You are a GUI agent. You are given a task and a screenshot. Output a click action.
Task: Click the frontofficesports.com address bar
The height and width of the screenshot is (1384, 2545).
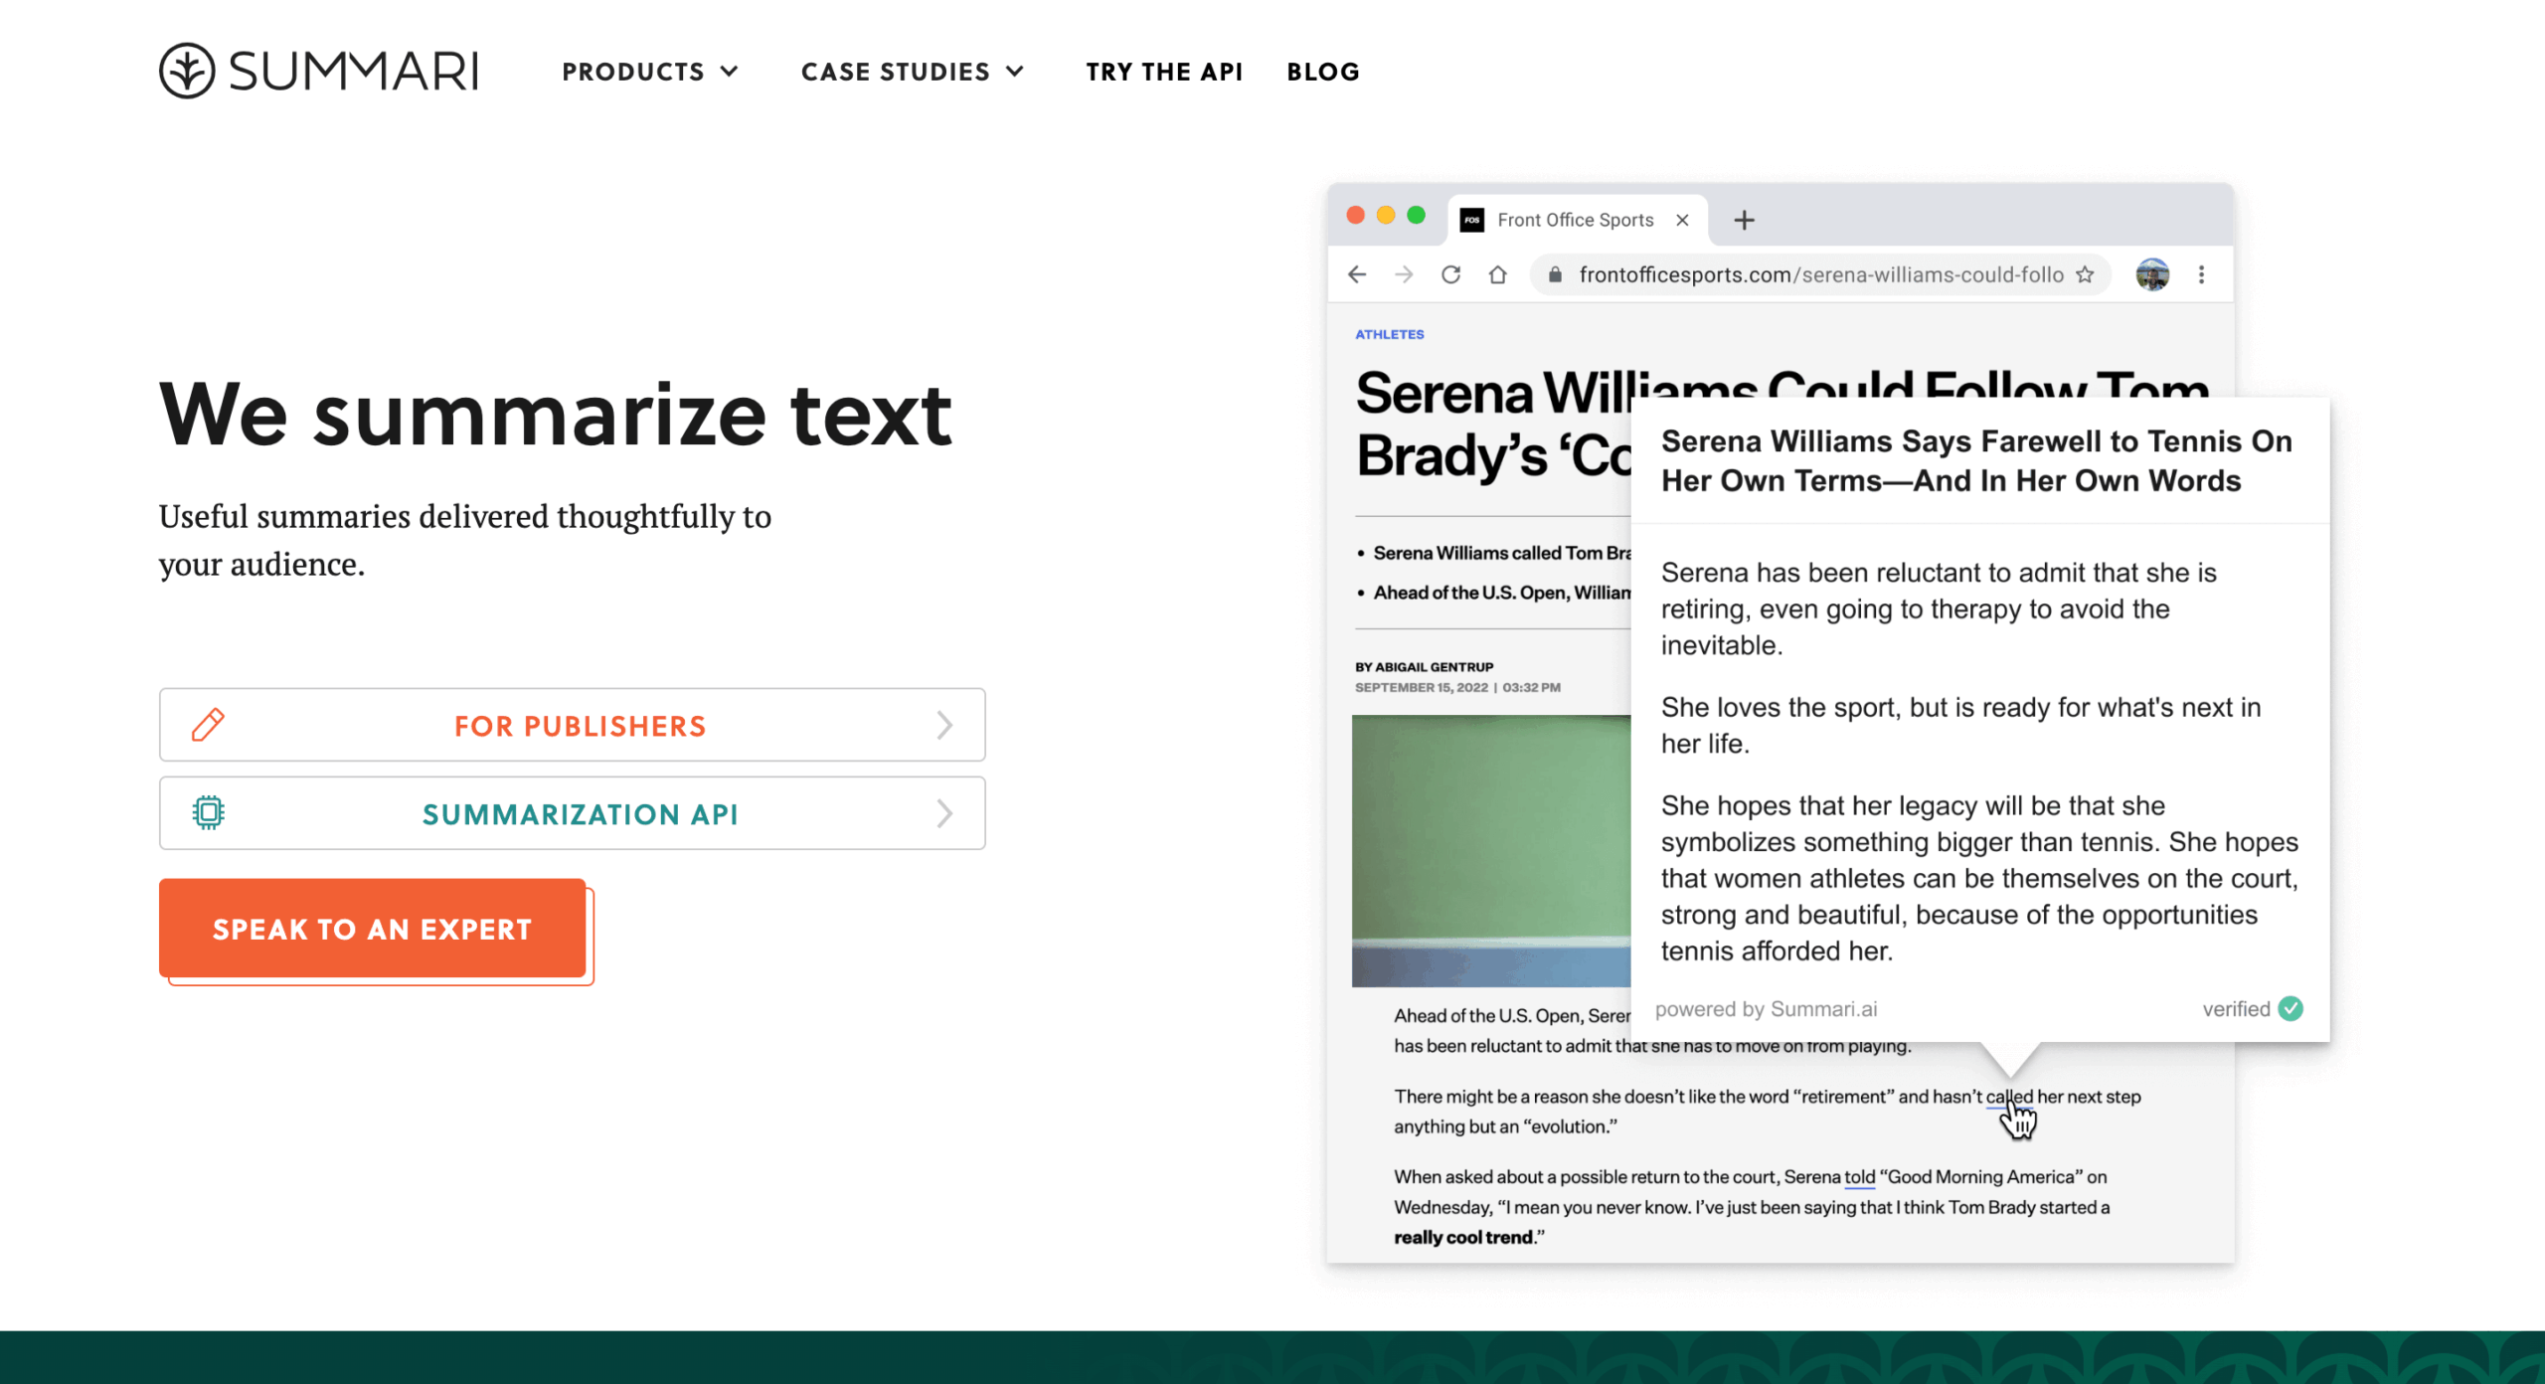[x=1820, y=274]
